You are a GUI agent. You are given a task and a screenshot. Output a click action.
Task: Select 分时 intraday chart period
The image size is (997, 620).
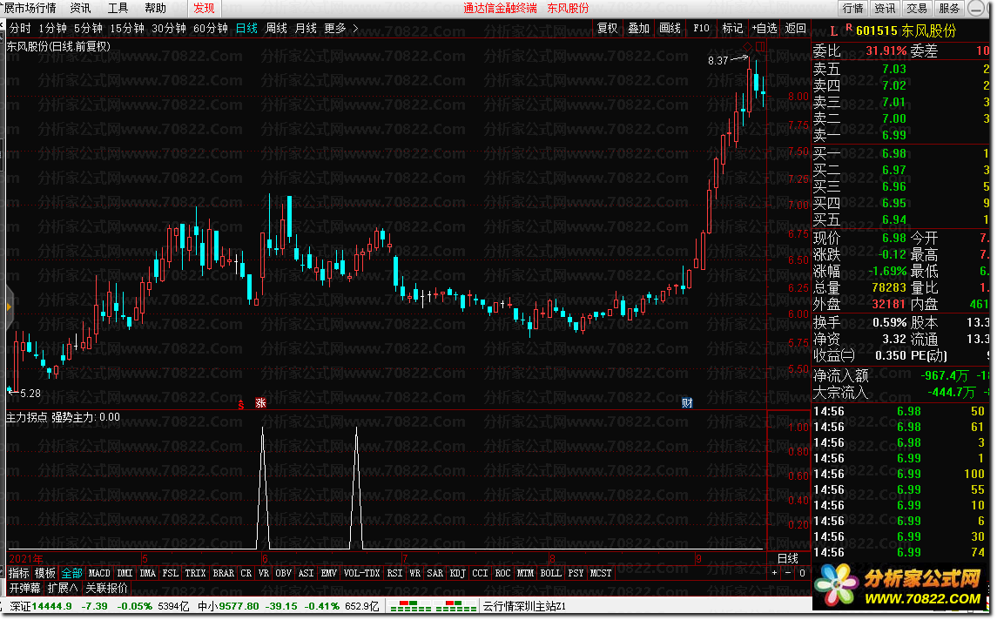click(20, 29)
